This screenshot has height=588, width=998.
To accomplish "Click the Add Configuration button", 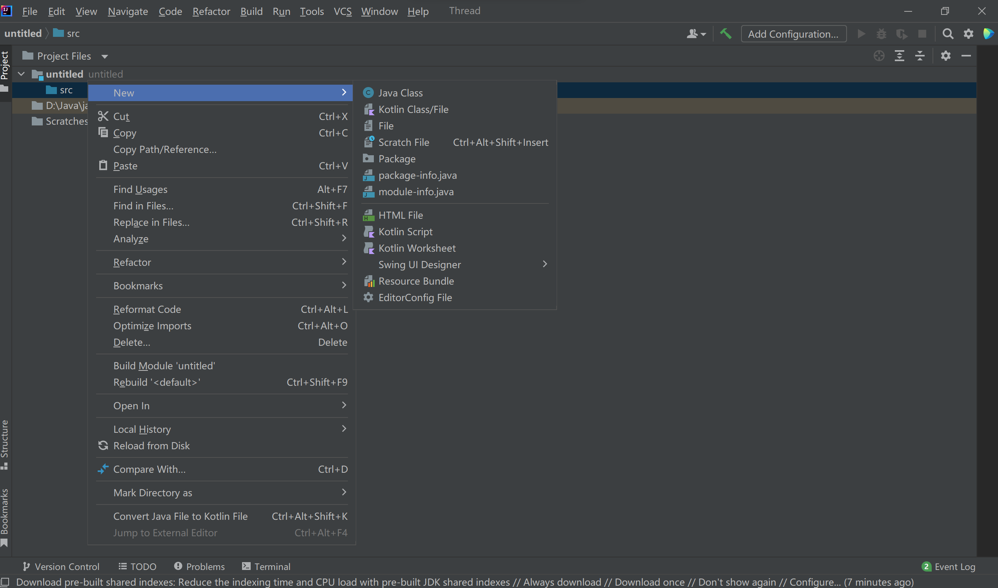I will [793, 34].
